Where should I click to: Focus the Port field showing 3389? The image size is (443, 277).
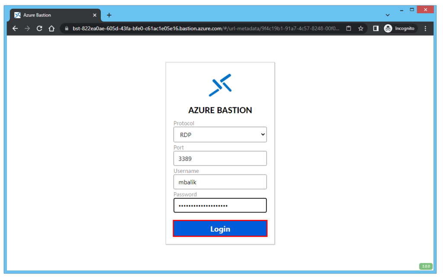tap(220, 159)
